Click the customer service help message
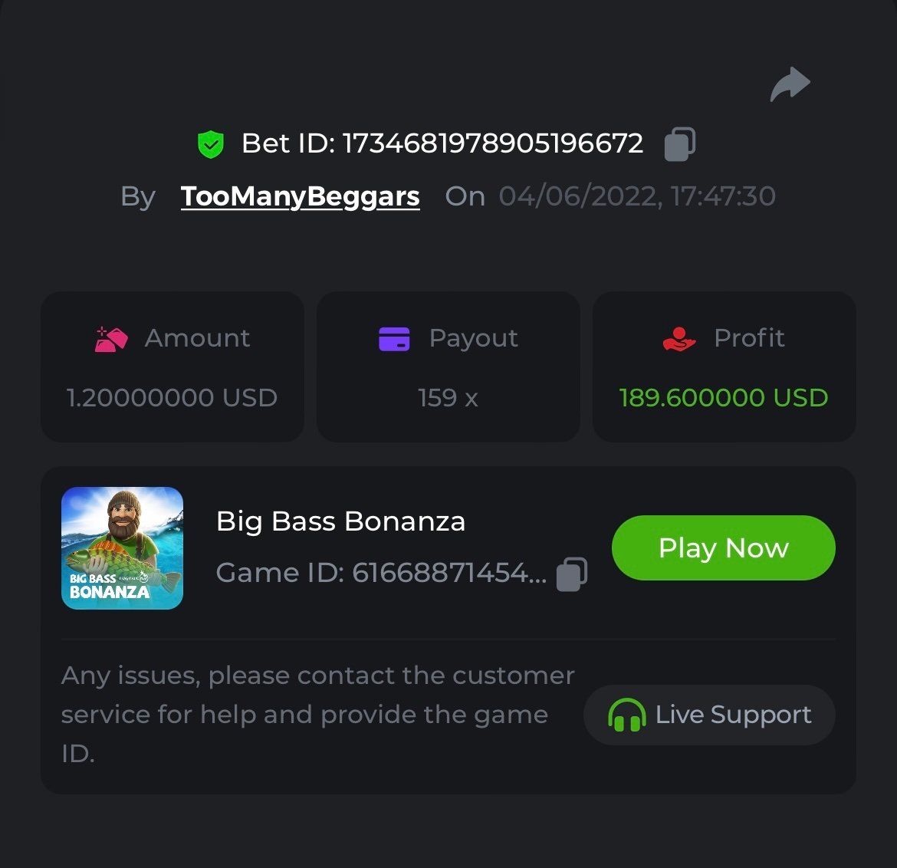 317,714
